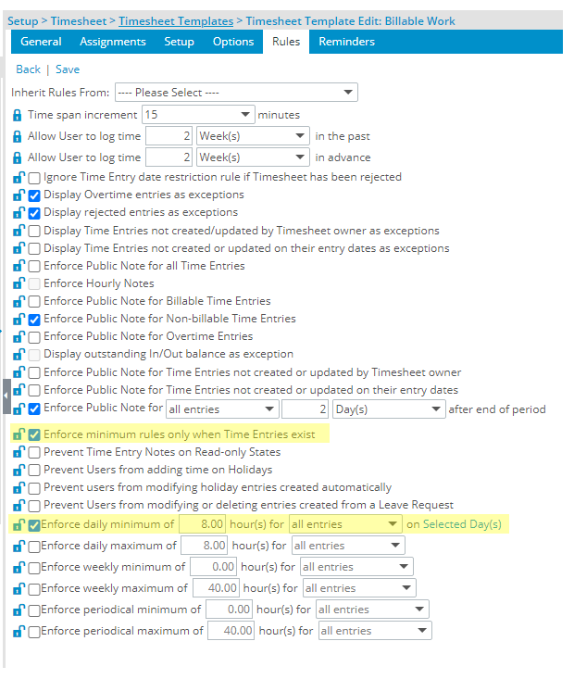Open Week(s) dropdown for in the past
The width and height of the screenshot is (574, 679).
(x=253, y=136)
